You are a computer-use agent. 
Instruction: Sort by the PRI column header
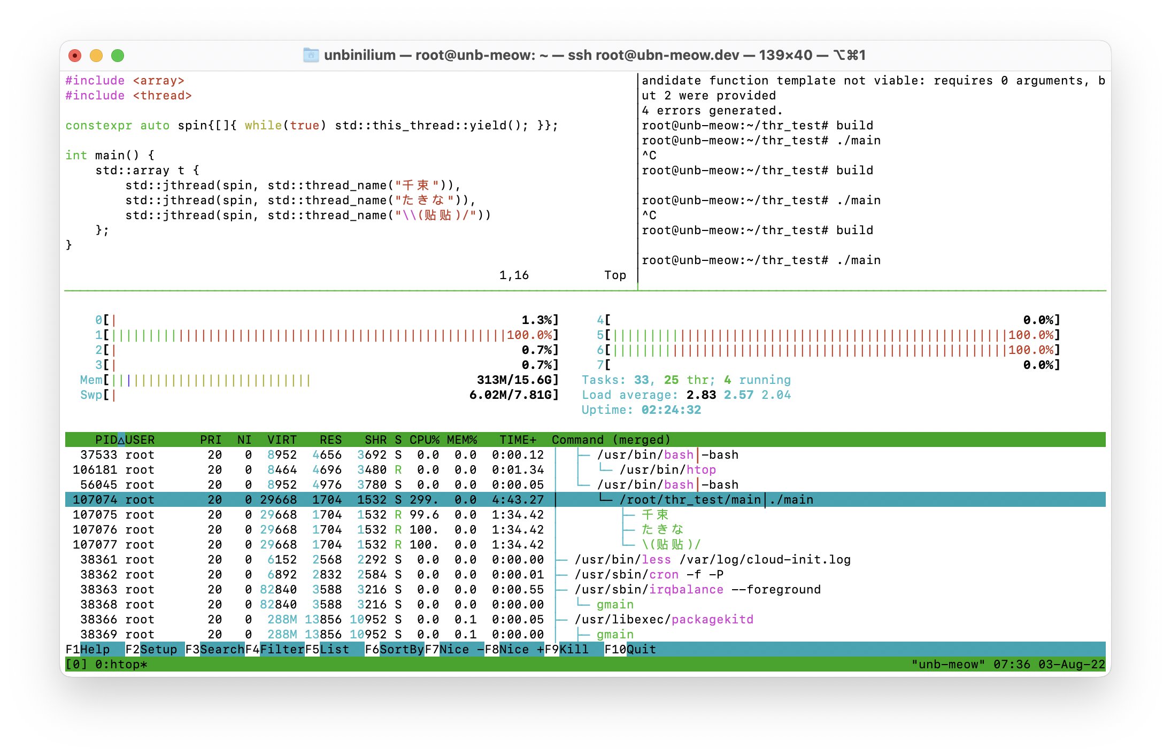(211, 439)
